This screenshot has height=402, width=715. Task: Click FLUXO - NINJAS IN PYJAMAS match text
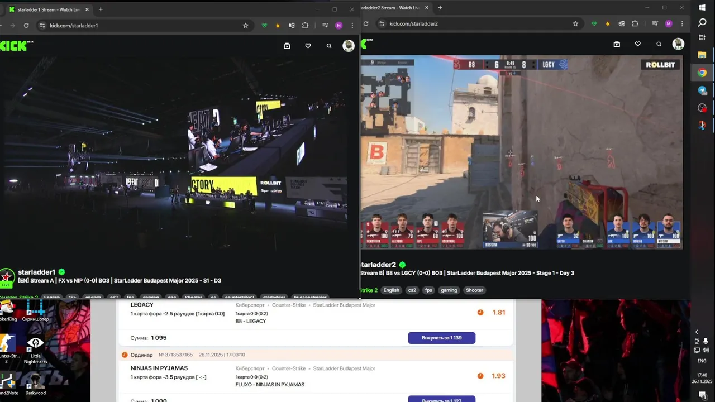tap(270, 385)
